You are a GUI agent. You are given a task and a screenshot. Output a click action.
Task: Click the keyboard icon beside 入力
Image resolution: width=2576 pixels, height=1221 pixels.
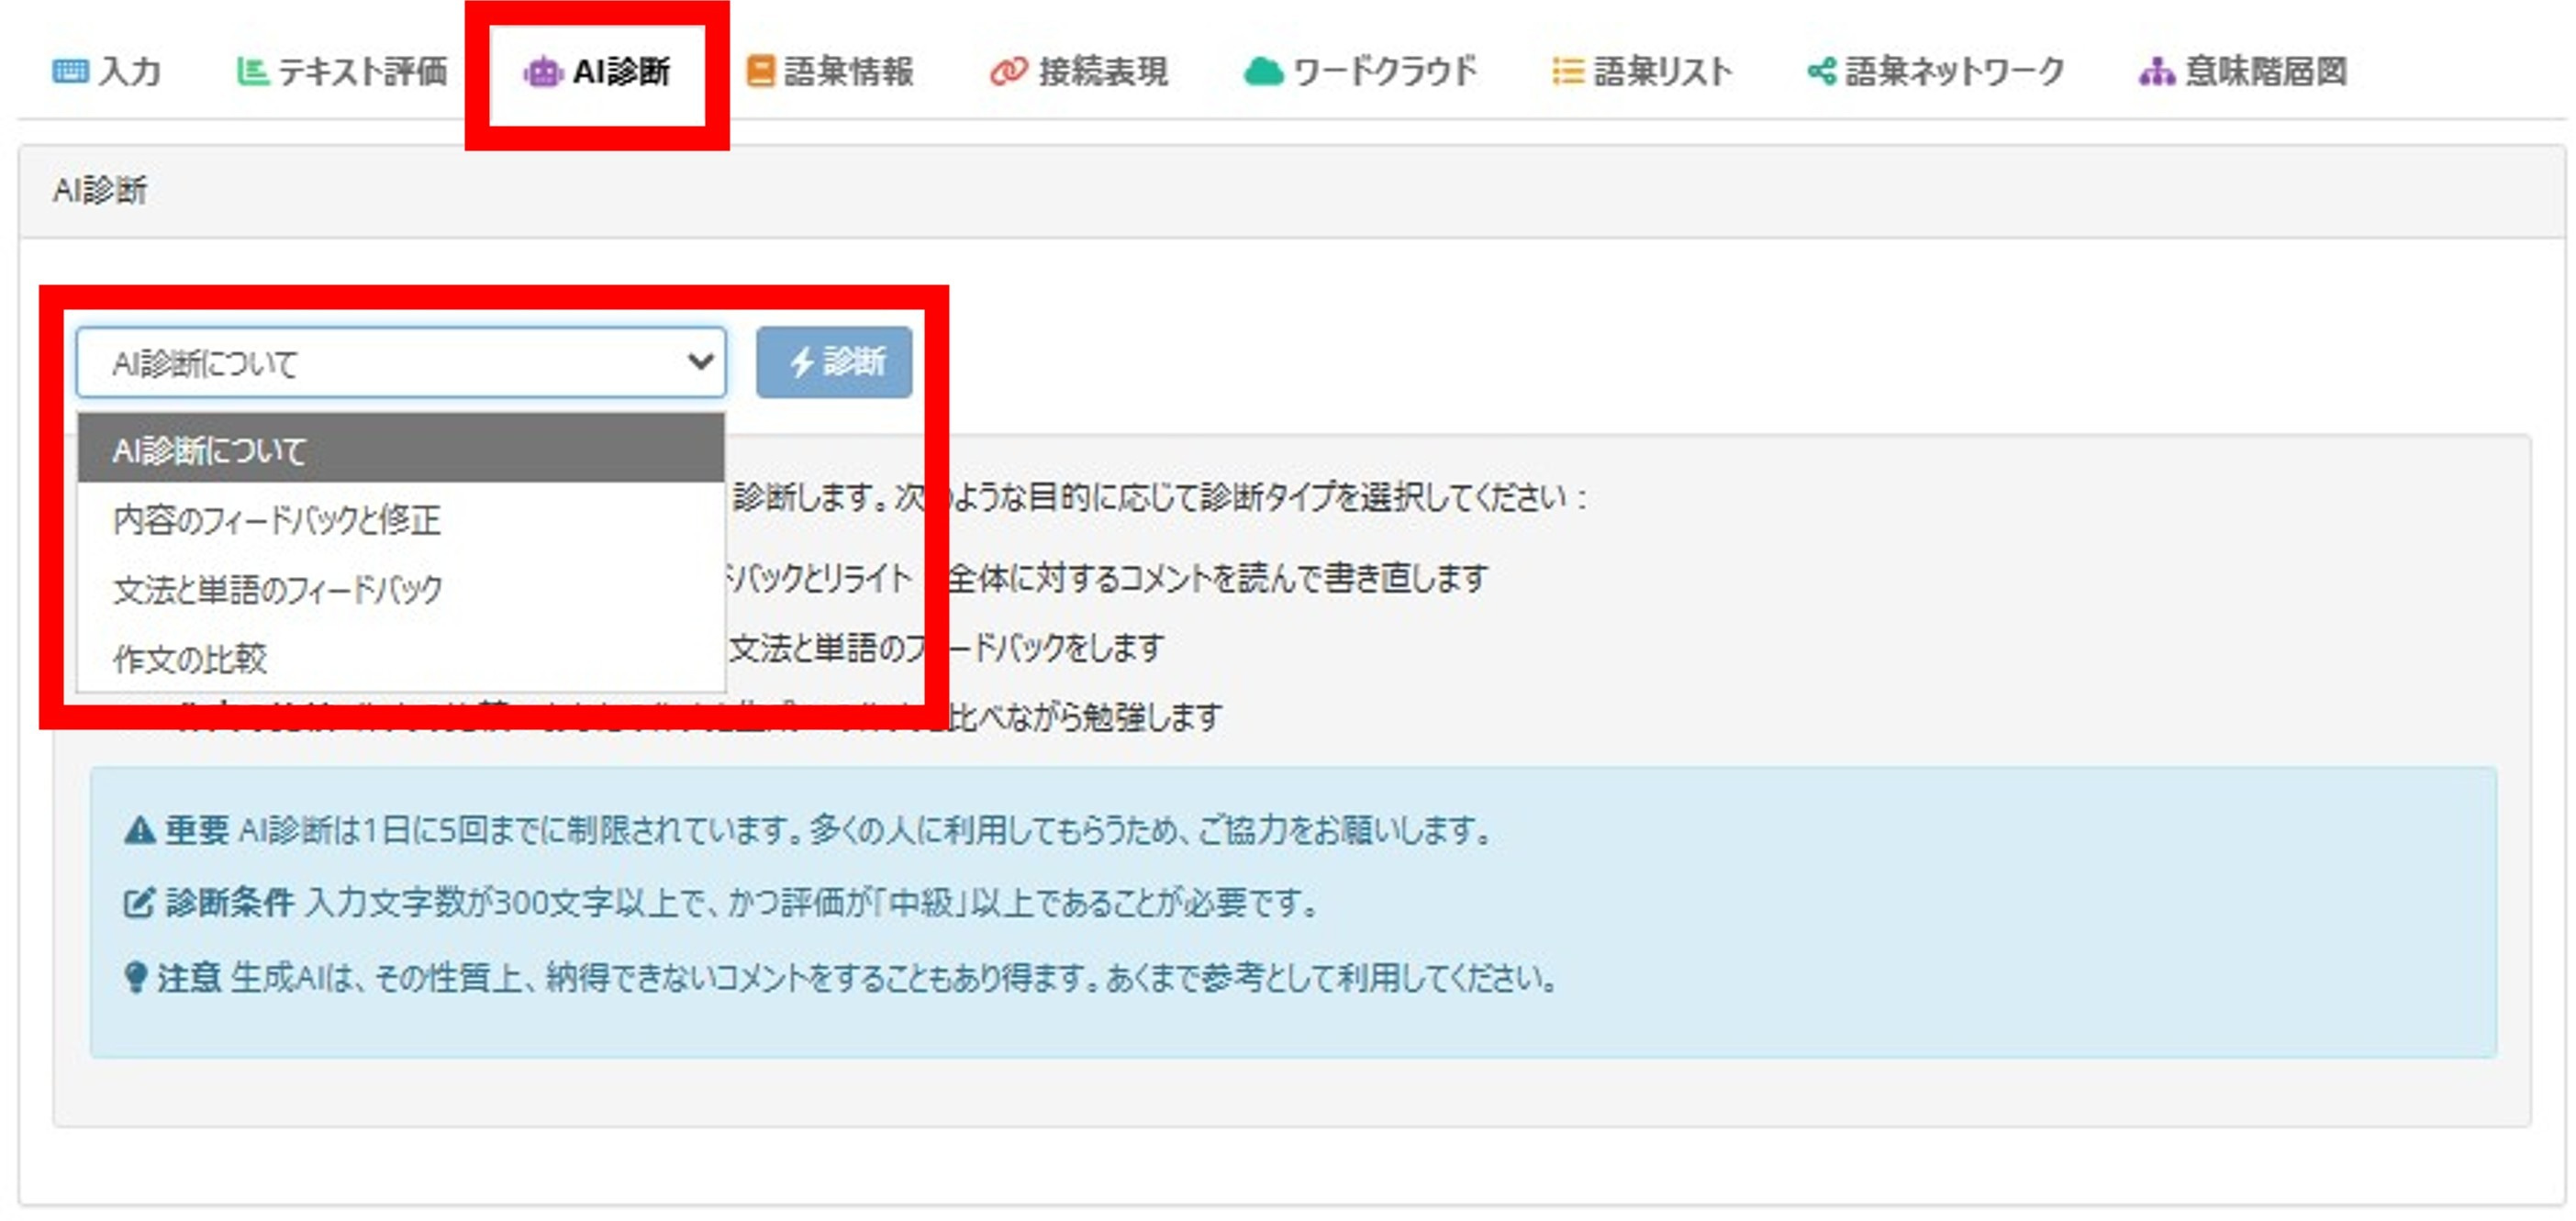tap(69, 71)
